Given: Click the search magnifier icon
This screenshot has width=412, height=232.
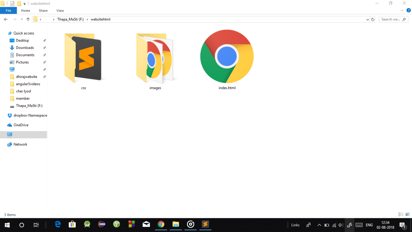Looking at the screenshot, I should (x=404, y=19).
